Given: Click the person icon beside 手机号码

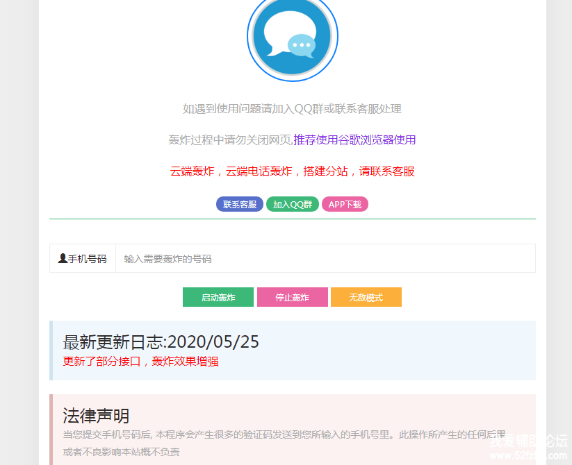Looking at the screenshot, I should pyautogui.click(x=63, y=258).
